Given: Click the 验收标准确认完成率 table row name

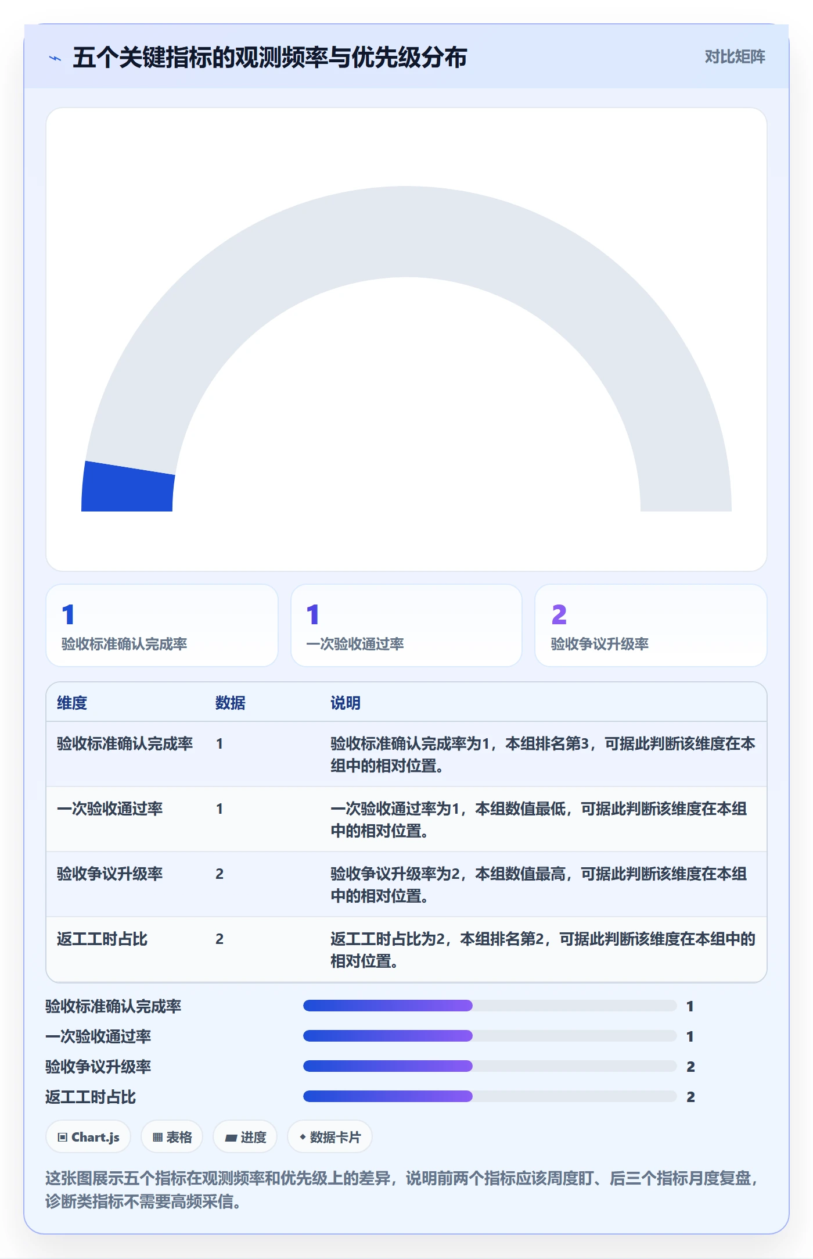Looking at the screenshot, I should coord(125,743).
